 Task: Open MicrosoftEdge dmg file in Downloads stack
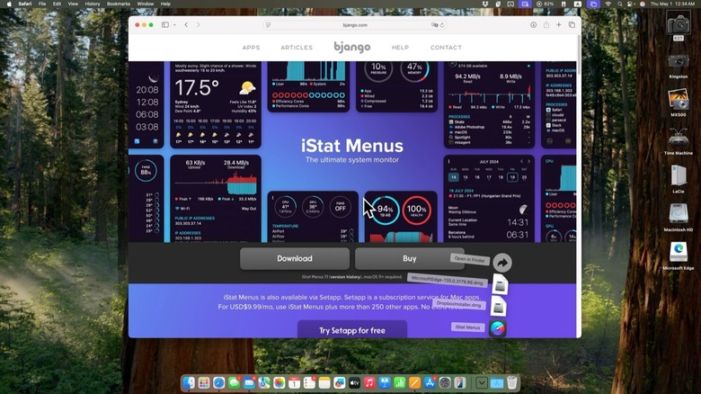point(500,285)
